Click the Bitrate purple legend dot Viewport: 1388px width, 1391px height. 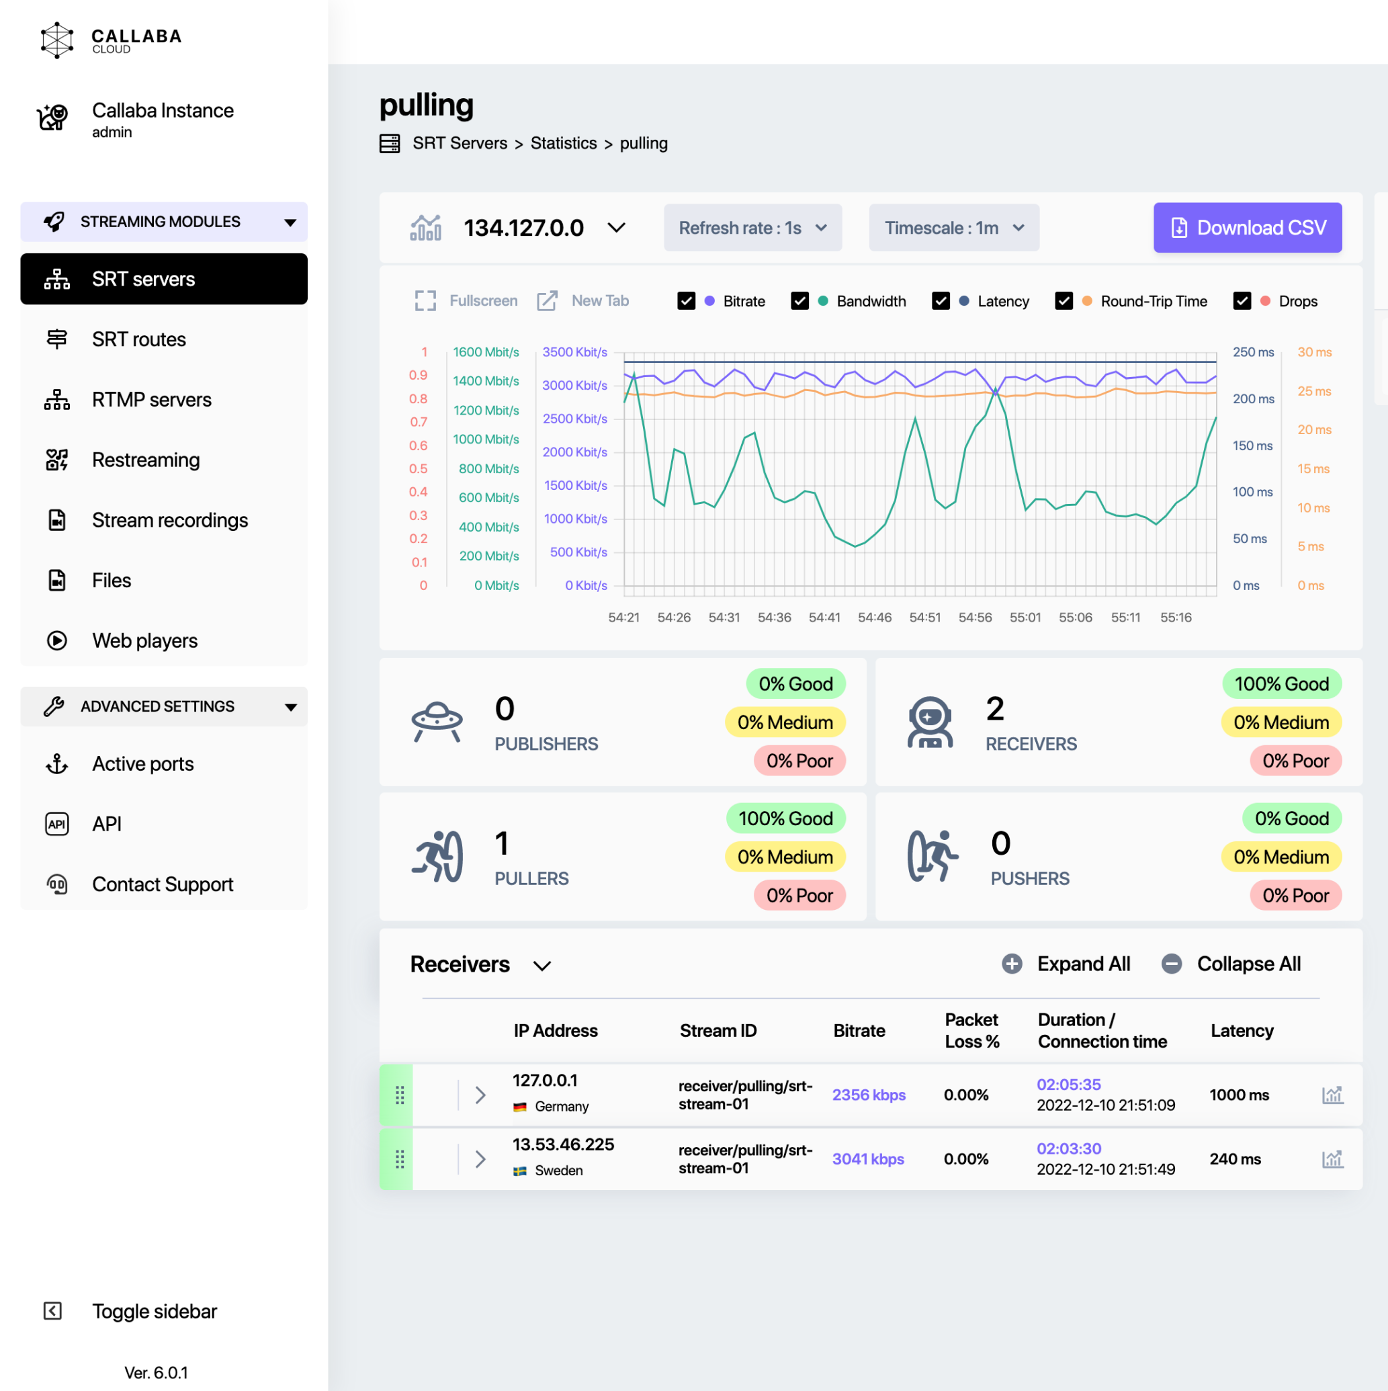[710, 301]
